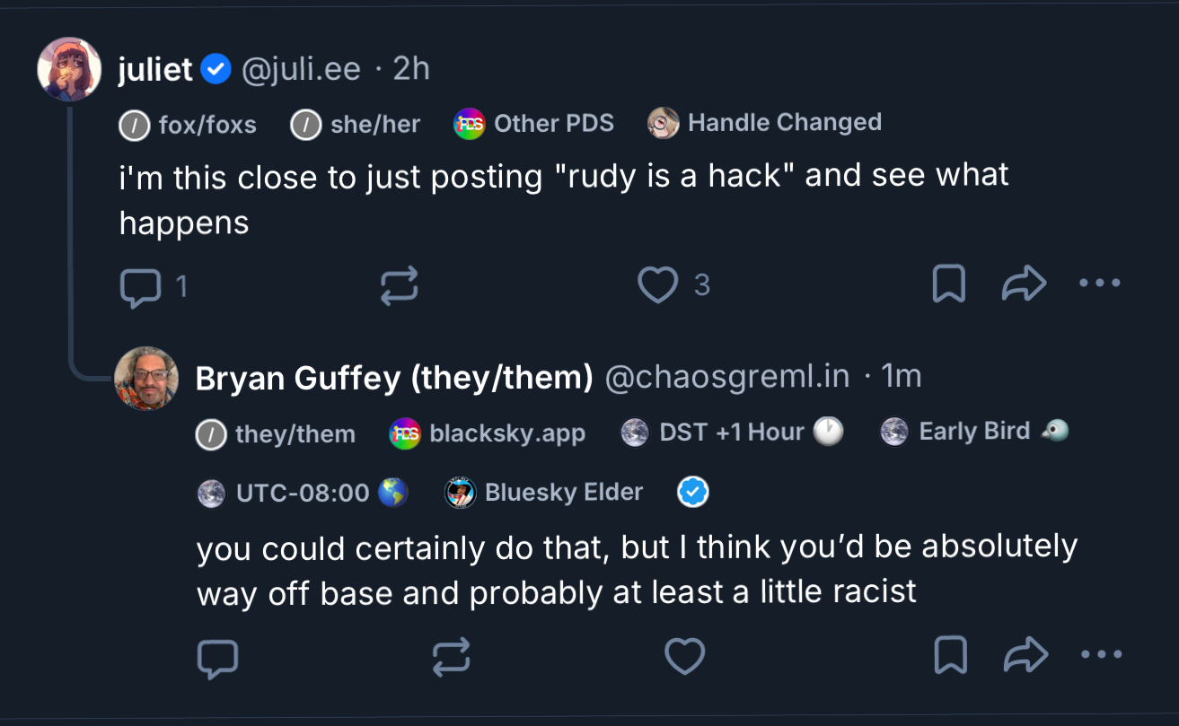Repost juliet's post
Screen dimensions: 1179x726
(x=399, y=286)
